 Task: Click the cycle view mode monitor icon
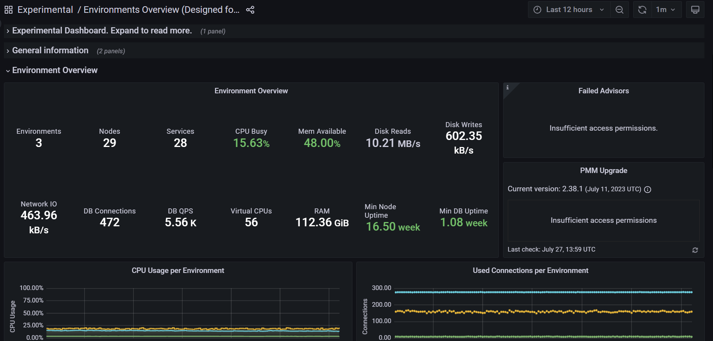click(695, 10)
